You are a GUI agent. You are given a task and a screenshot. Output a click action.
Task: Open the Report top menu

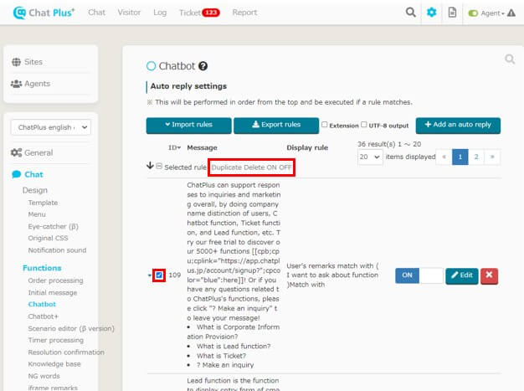[x=244, y=13]
